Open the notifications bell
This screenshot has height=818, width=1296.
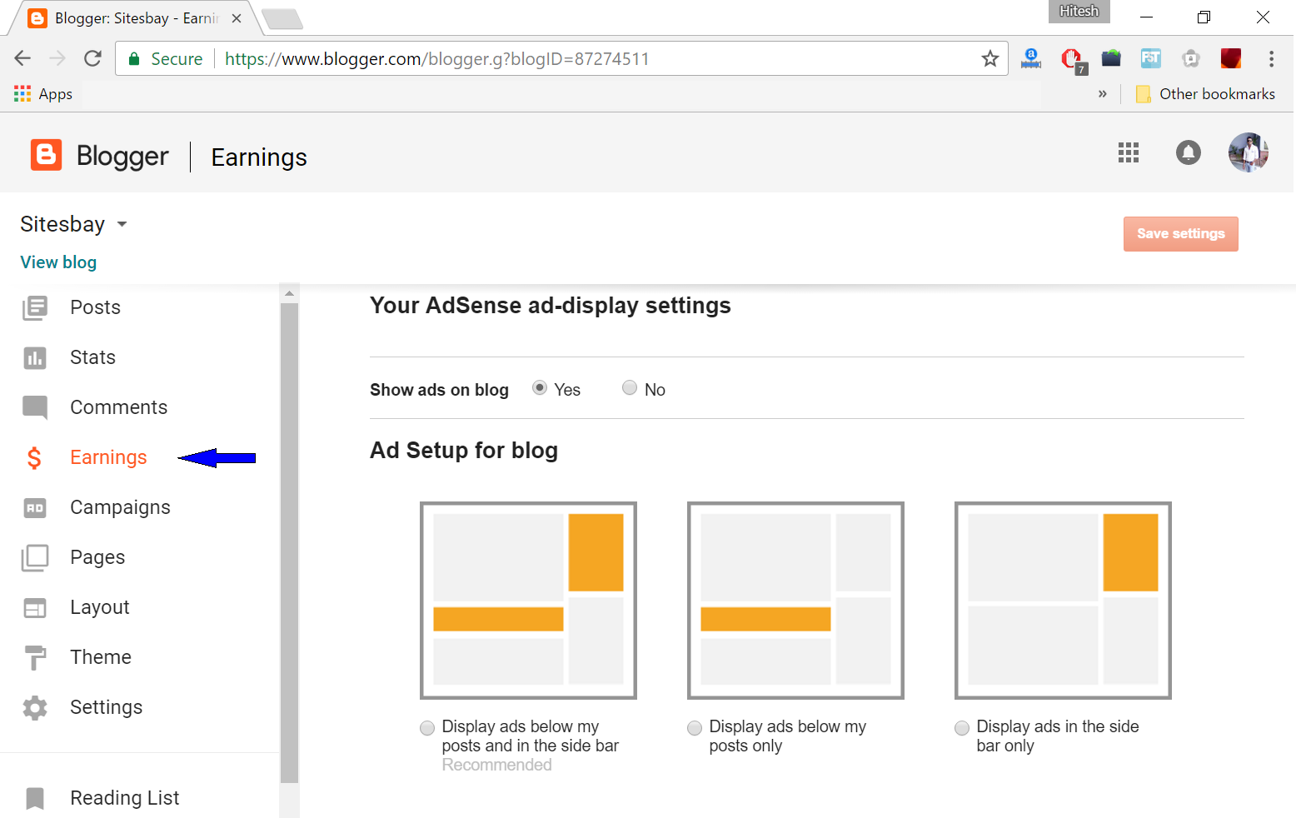coord(1189,152)
